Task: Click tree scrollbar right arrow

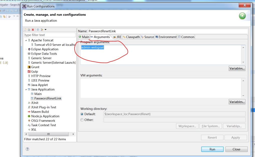Action: pyautogui.click(x=73, y=134)
